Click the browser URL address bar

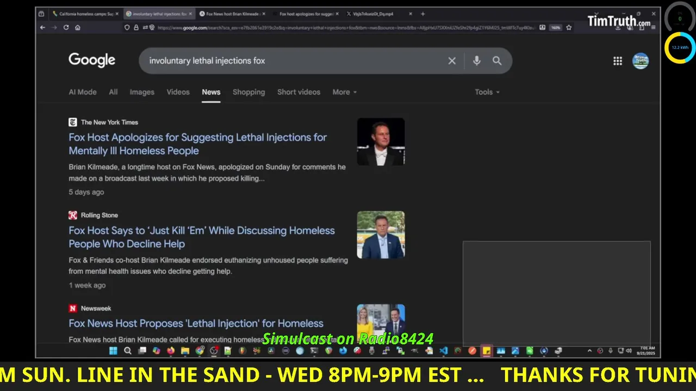(346, 28)
